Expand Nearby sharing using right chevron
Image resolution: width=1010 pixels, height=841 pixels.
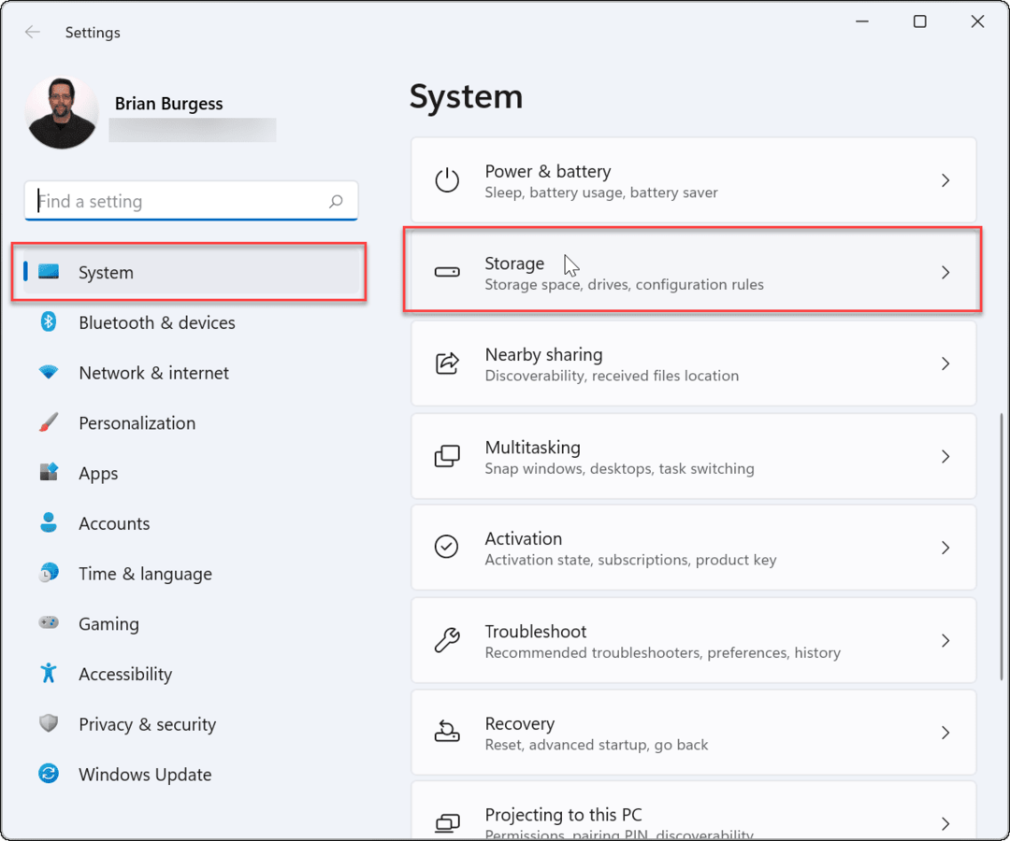945,363
